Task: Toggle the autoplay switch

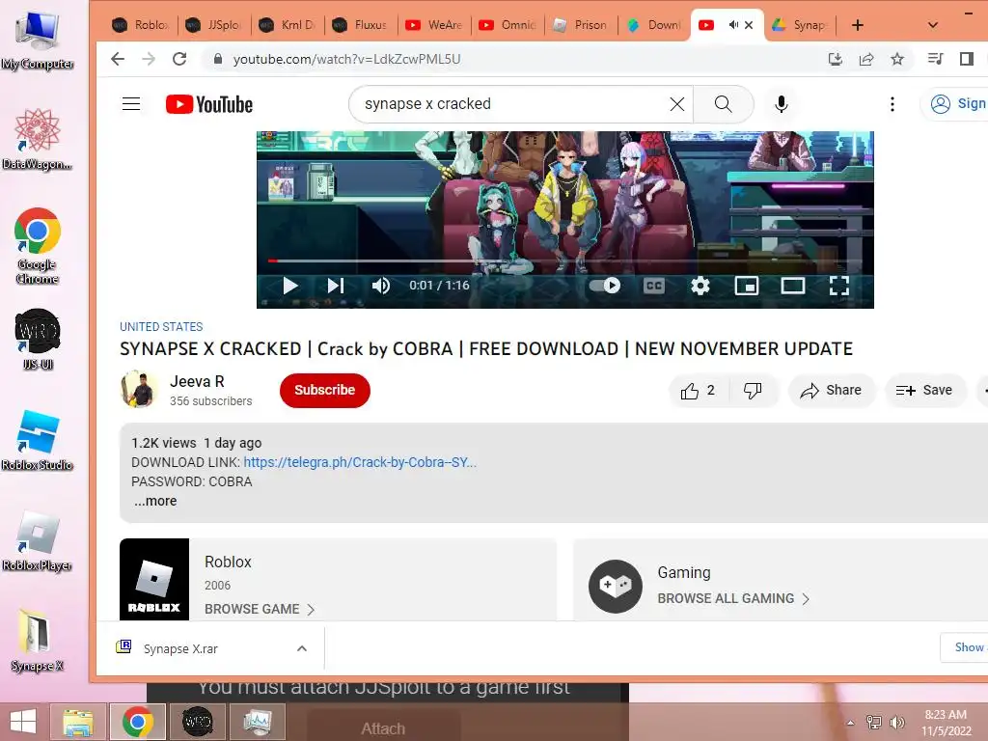Action: 605,286
